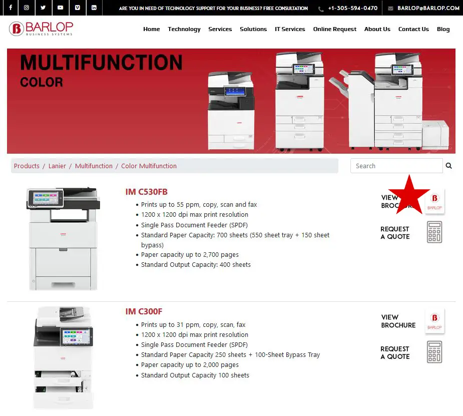Click the Lanier breadcrumb link
463x416 pixels.
point(57,166)
